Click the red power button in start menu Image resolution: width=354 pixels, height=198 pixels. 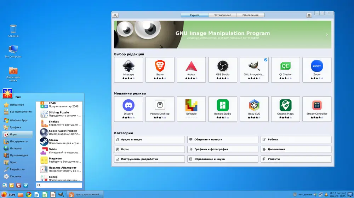click(18, 185)
